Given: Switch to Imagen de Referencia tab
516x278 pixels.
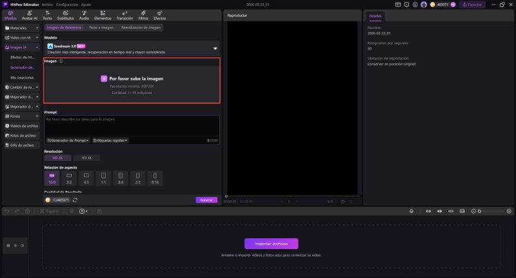Looking at the screenshot, I should pos(64,28).
